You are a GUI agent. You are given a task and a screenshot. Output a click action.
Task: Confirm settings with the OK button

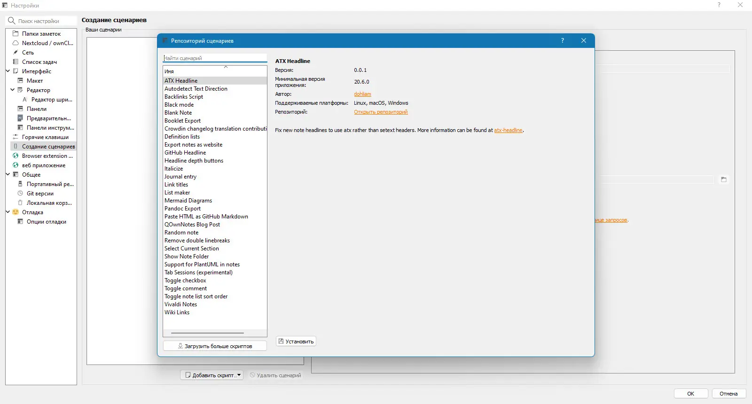(x=691, y=394)
